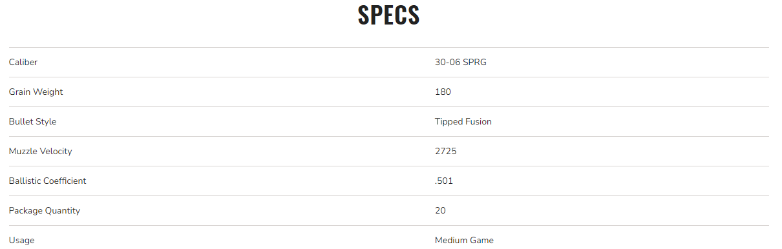Select the Package Quantity label
Viewport: 782px width, 249px height.
coord(45,210)
